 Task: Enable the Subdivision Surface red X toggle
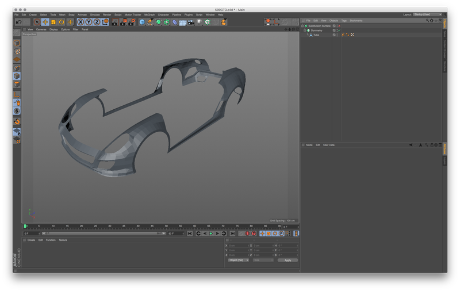(x=339, y=26)
